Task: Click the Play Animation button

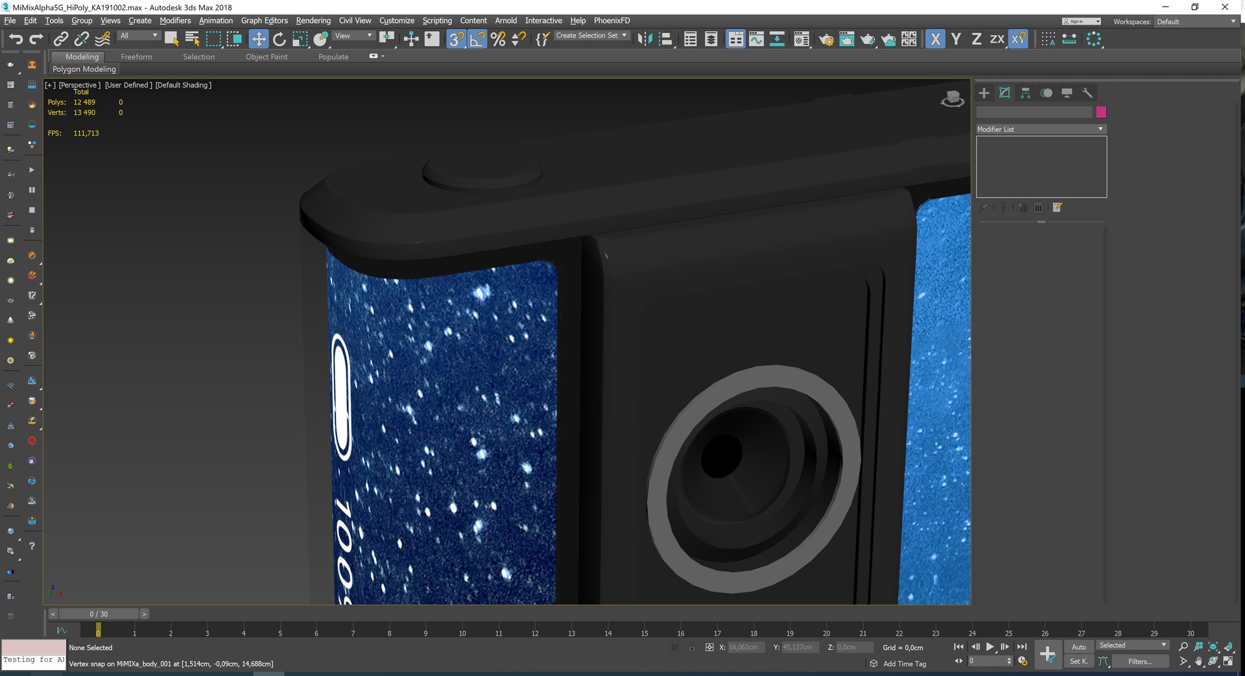Action: 990,647
